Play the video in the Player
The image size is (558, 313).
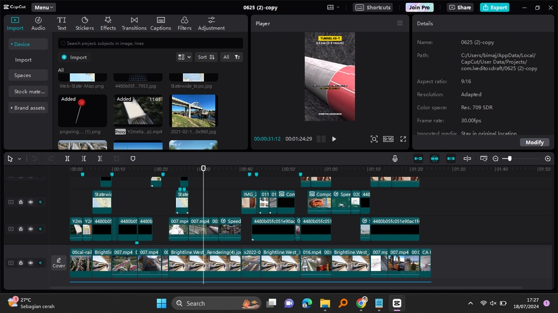pos(334,139)
